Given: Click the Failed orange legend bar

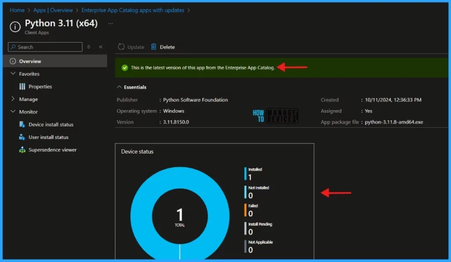Looking at the screenshot, I should click(245, 210).
